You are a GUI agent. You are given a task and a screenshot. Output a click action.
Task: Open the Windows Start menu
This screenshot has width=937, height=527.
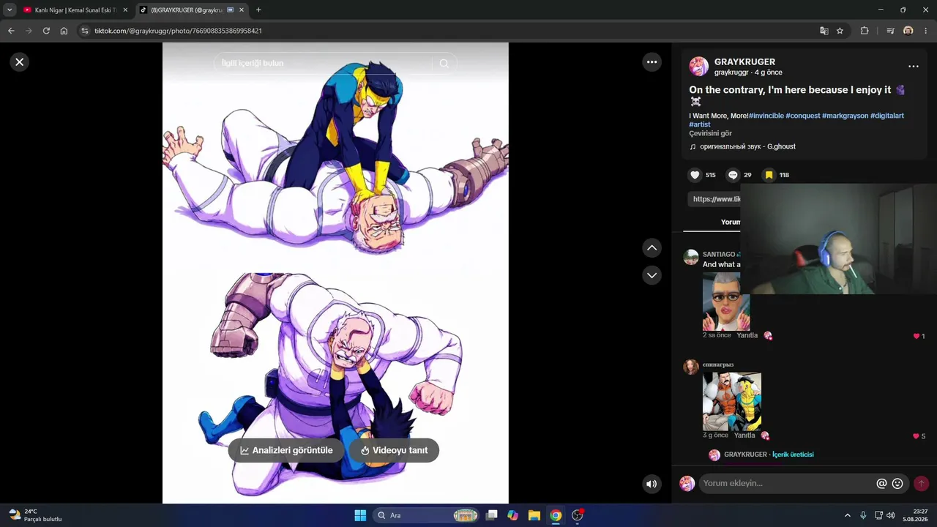pos(360,515)
